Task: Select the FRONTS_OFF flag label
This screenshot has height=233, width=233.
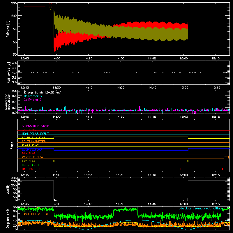Action: (31, 165)
